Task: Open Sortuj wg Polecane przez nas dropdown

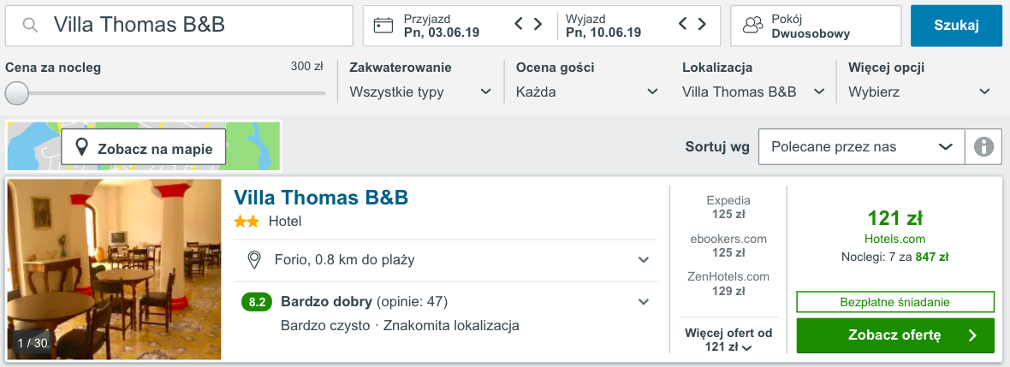Action: tap(862, 147)
